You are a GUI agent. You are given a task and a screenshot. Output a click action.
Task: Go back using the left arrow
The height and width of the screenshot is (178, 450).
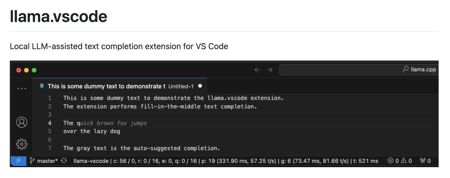(257, 70)
